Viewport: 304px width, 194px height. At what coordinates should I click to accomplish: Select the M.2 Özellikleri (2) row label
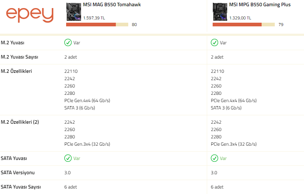point(20,122)
